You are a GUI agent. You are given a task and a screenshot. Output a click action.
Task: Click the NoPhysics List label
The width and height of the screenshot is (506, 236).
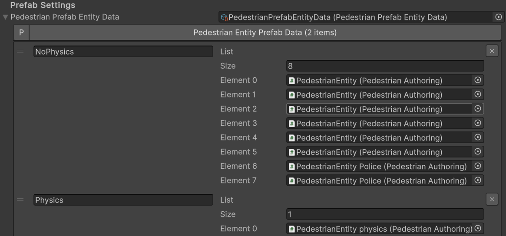[x=227, y=52]
